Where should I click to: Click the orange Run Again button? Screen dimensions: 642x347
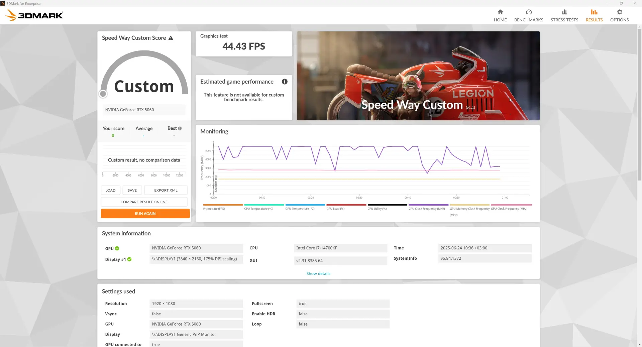(x=145, y=214)
